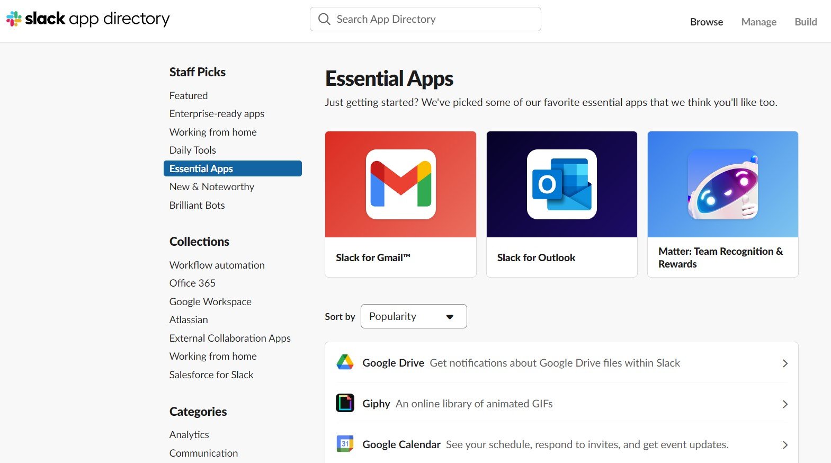Select Brilliant Bots in Staff Picks
The width and height of the screenshot is (831, 463).
pos(197,205)
